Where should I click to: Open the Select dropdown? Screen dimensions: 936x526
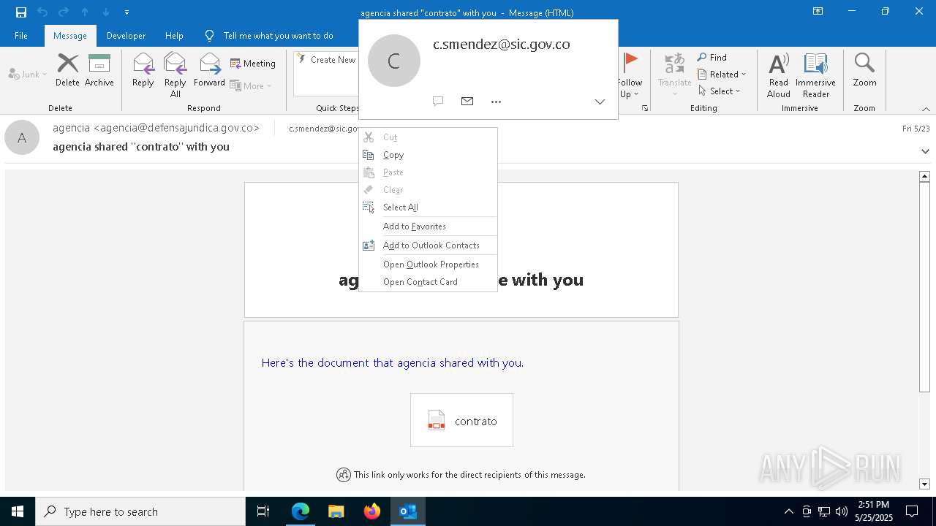720,91
